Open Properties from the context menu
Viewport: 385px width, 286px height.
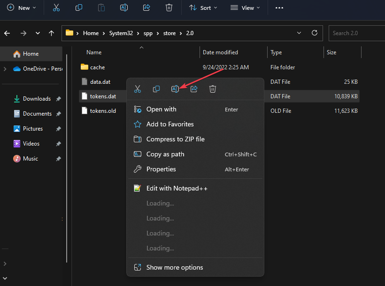(161, 169)
